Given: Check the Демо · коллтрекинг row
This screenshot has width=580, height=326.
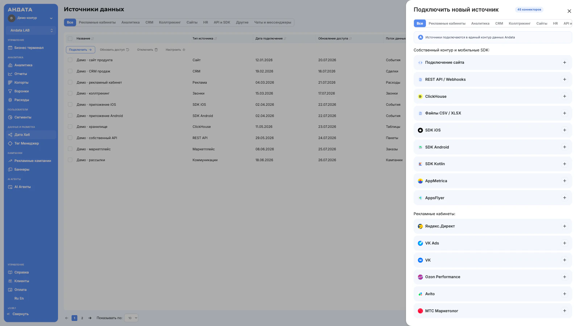Looking at the screenshot, I should (x=70, y=93).
